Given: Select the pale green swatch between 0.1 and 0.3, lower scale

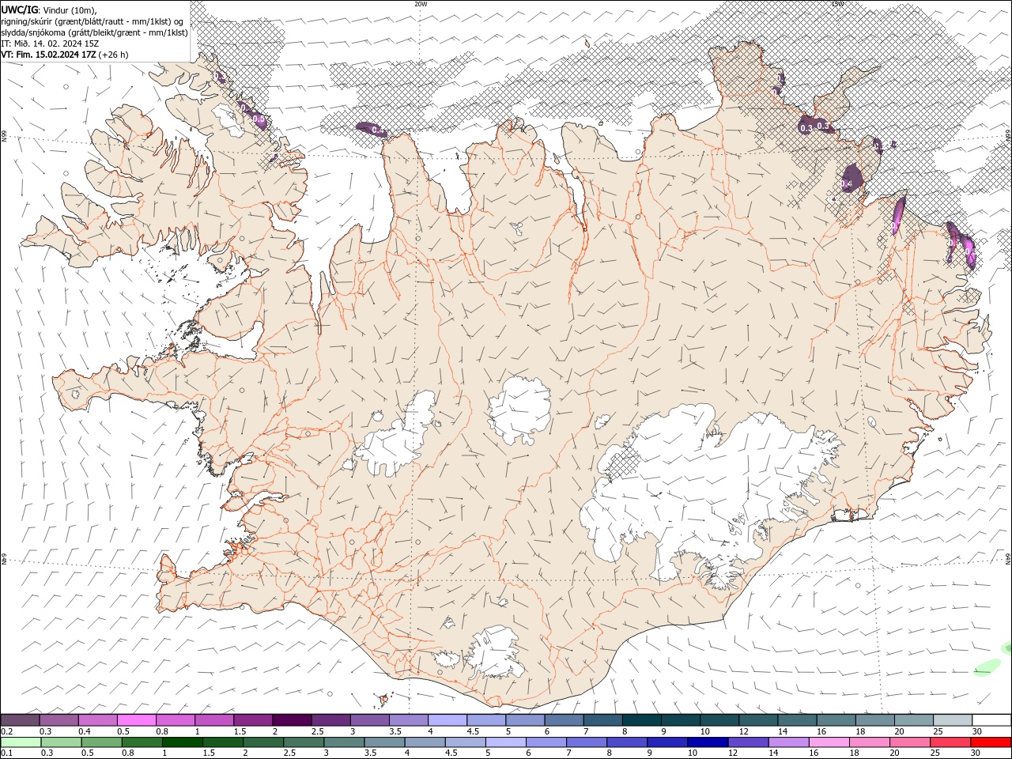Looking at the screenshot, I should click(21, 742).
